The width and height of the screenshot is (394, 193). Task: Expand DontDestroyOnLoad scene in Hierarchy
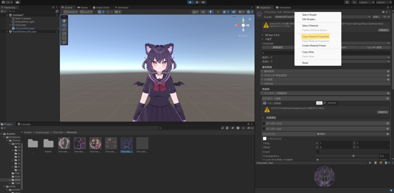coord(7,32)
